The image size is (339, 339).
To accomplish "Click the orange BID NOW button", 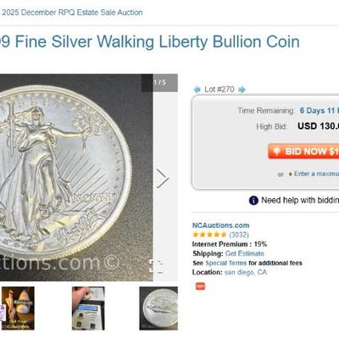I will pyautogui.click(x=303, y=151).
